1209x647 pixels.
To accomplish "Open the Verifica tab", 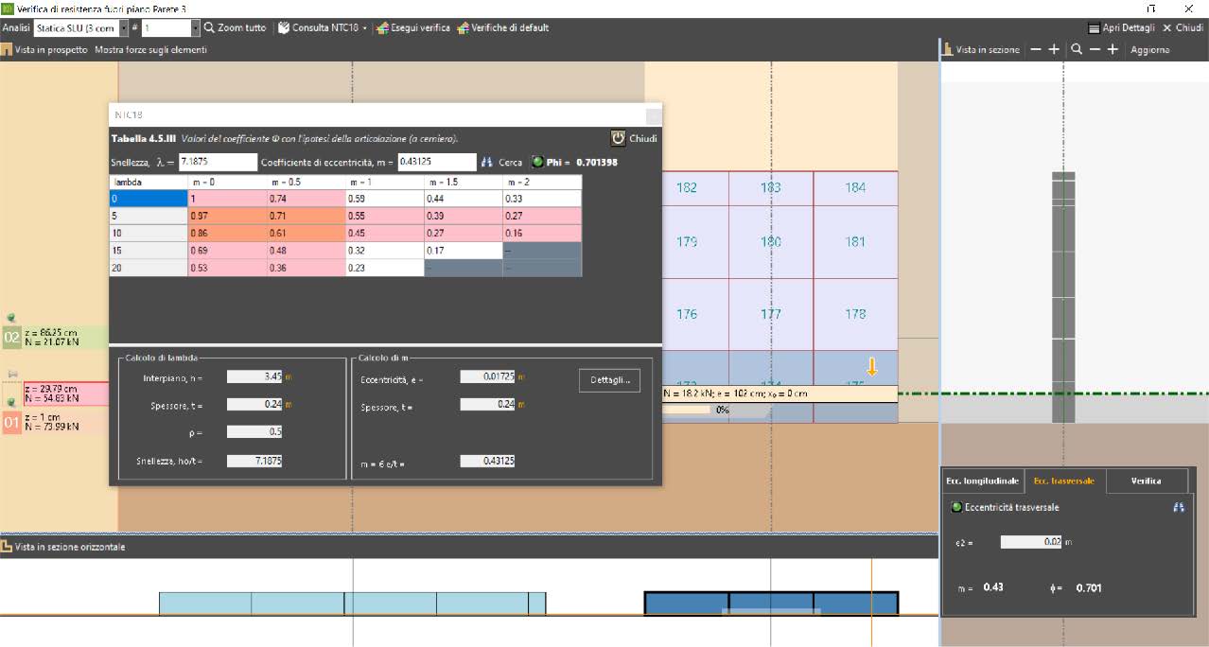I will click(1146, 481).
